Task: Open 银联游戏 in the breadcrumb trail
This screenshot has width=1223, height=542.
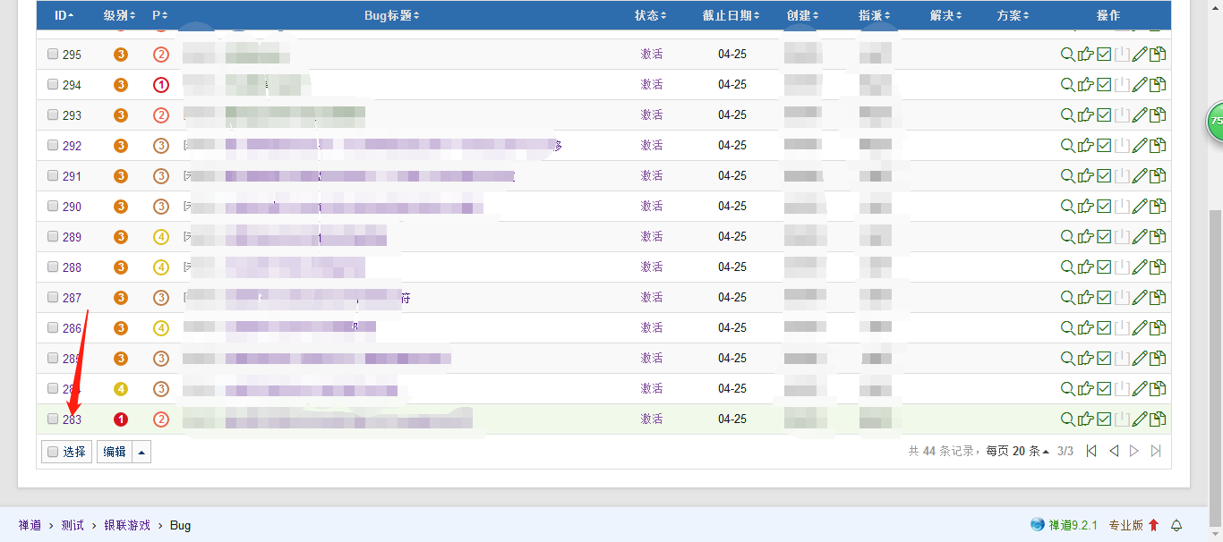Action: click(x=127, y=525)
